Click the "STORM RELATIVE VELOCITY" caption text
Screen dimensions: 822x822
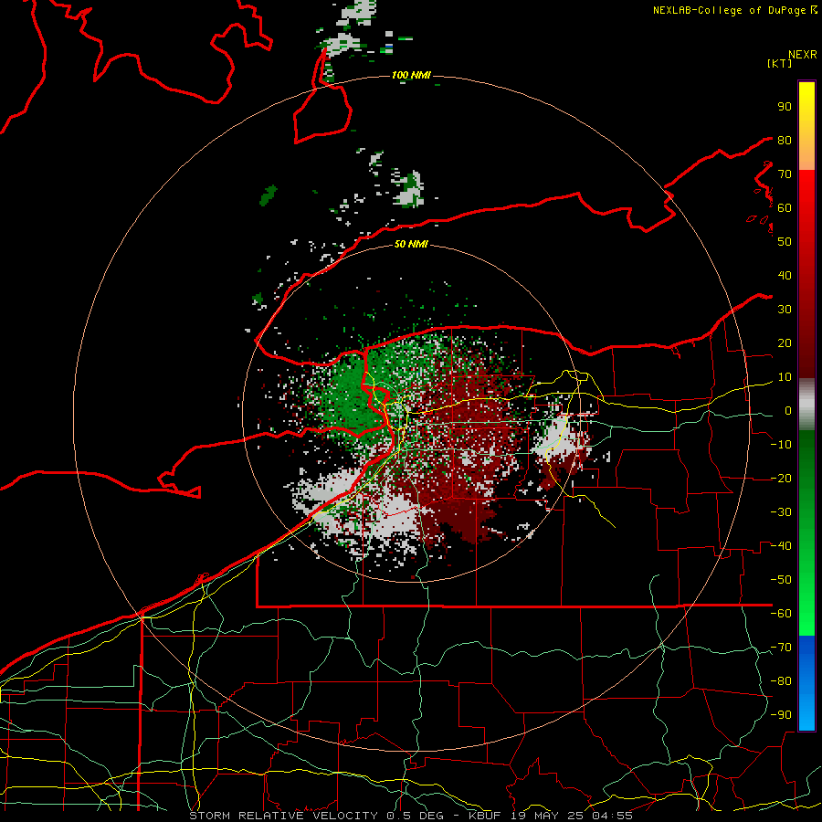285,816
